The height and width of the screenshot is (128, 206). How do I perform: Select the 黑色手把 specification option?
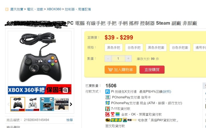pyautogui.click(x=114, y=48)
